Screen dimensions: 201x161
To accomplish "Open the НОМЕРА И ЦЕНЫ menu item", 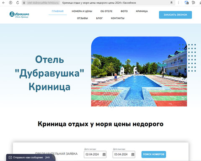I will coord(82,11).
